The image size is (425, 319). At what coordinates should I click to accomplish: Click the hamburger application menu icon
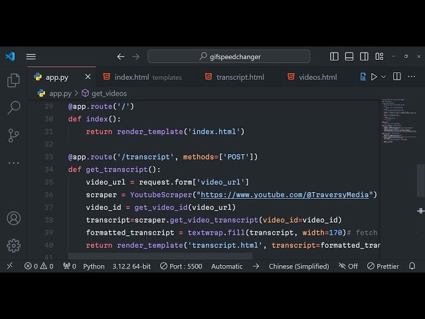pos(31,56)
